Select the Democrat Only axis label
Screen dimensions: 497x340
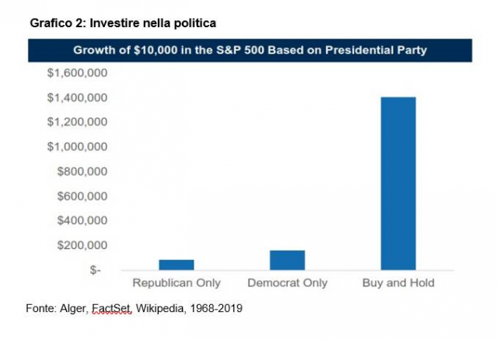pyautogui.click(x=288, y=282)
